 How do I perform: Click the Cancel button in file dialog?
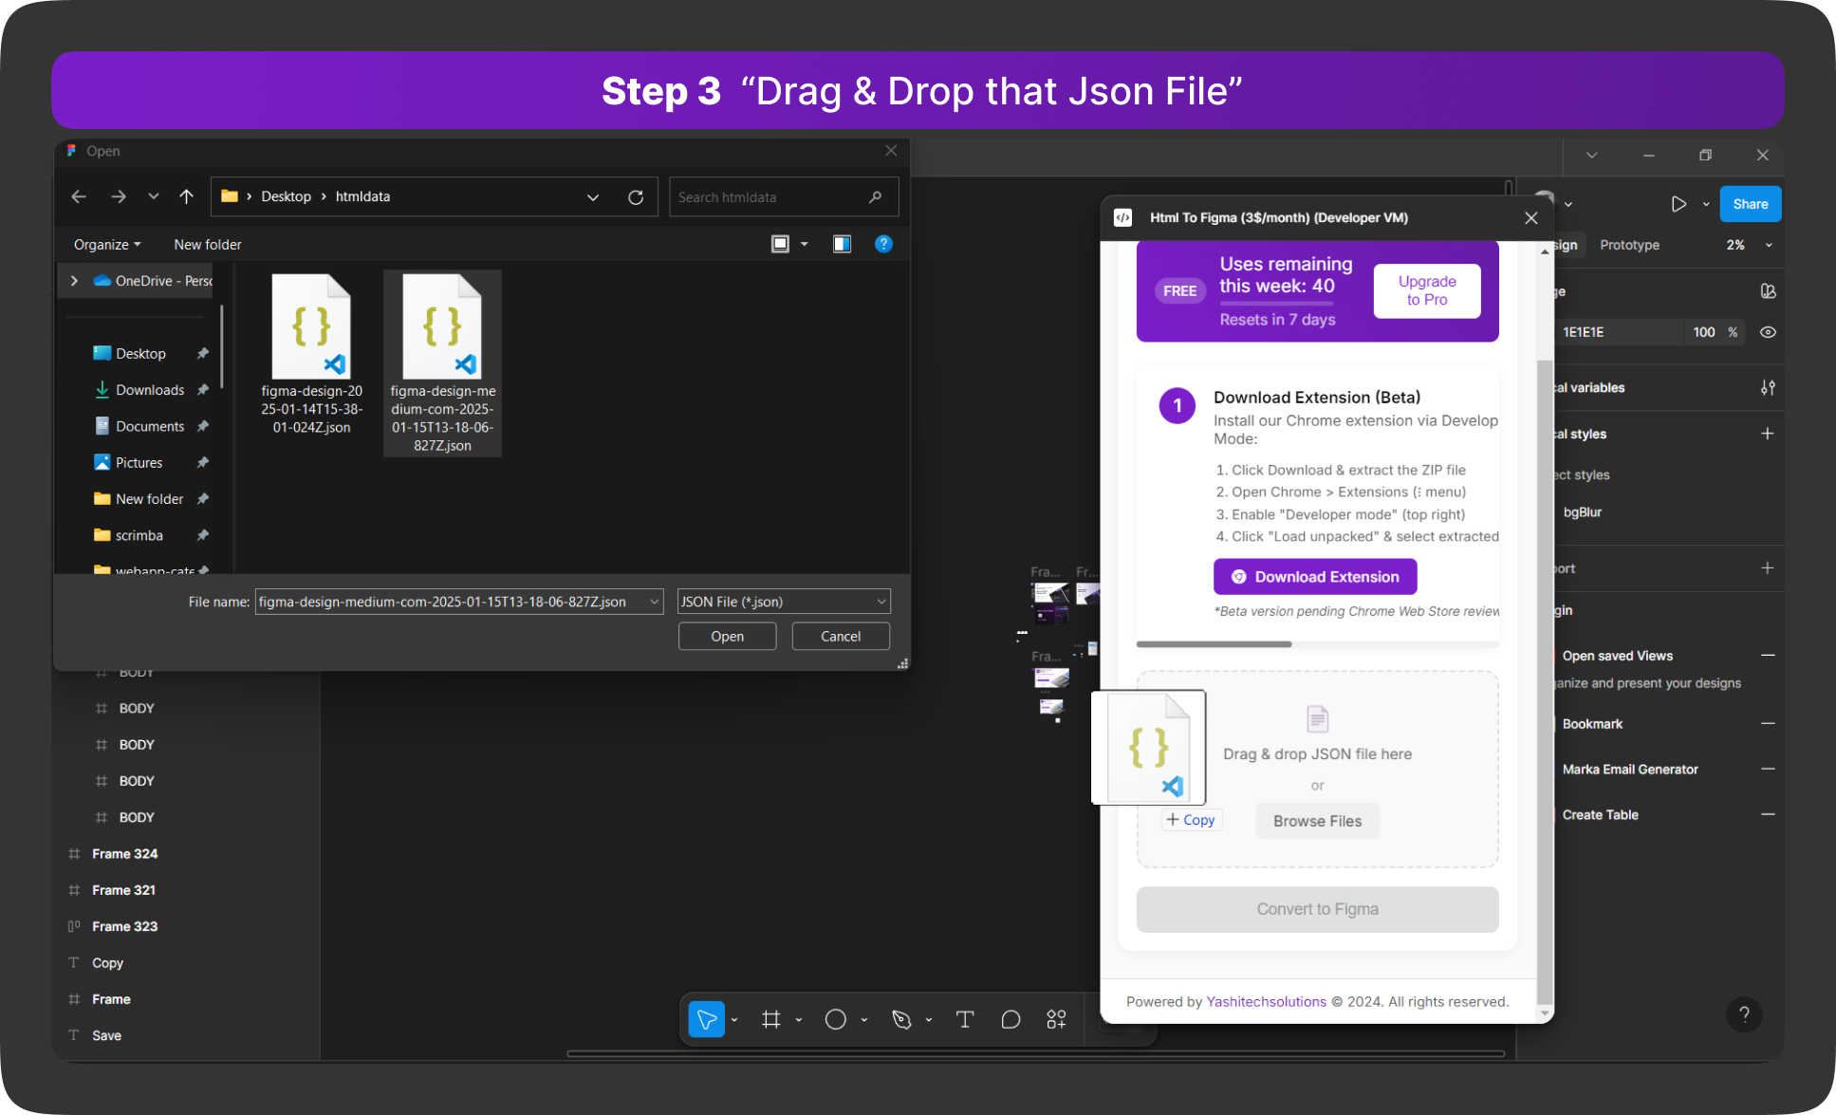click(x=841, y=637)
